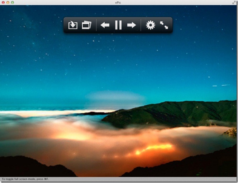Minimize the window with yellow button
The width and height of the screenshot is (238, 183).
(8, 2)
